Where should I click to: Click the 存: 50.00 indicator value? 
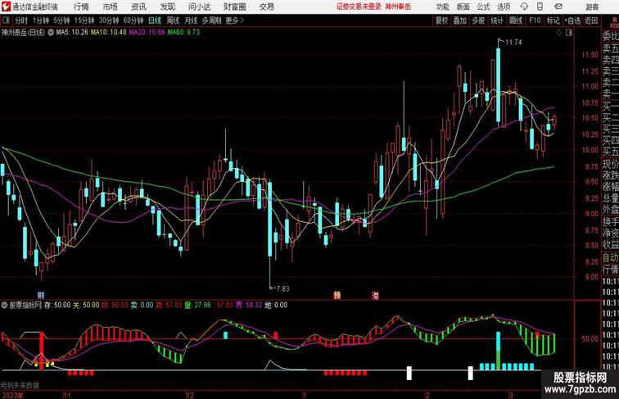point(57,305)
